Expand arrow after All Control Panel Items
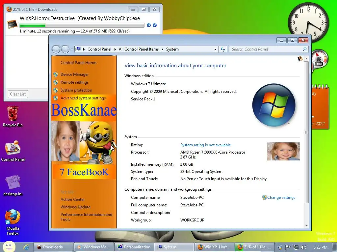The width and height of the screenshot is (337, 252). pyautogui.click(x=162, y=49)
